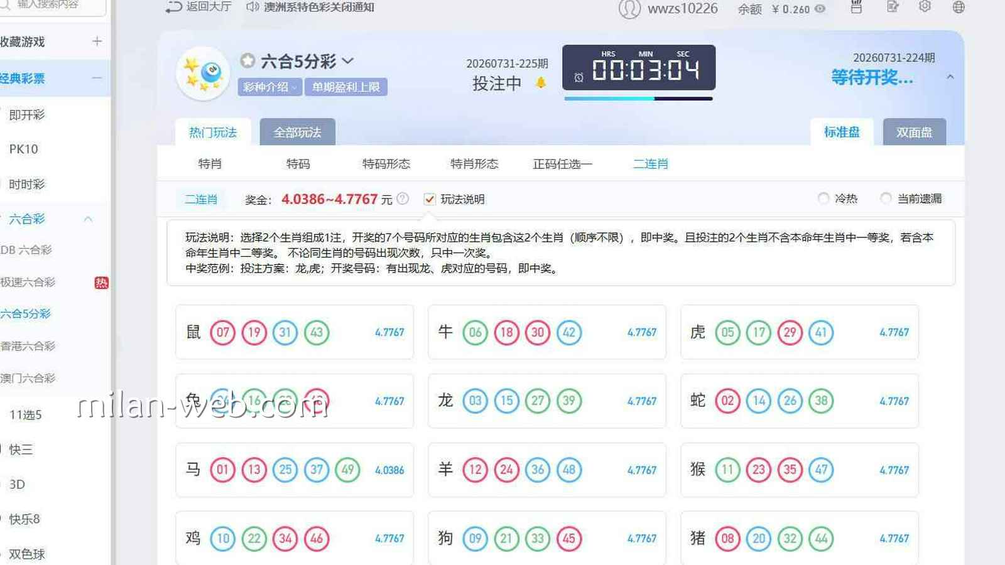Open 香港六合彩 in sidebar

pos(28,346)
